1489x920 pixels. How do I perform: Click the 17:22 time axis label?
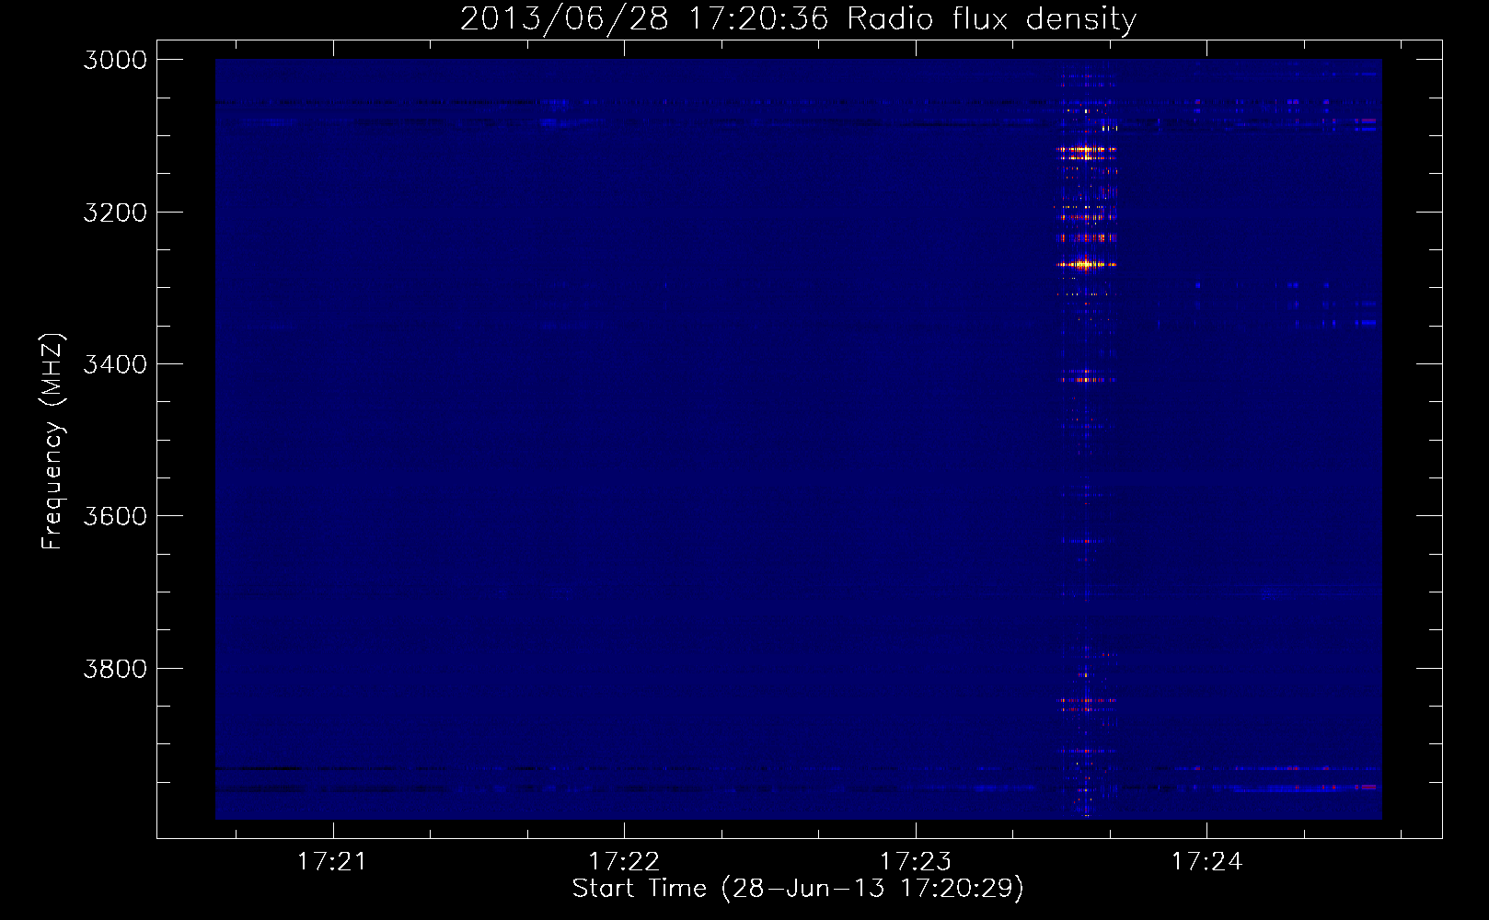[x=624, y=862]
